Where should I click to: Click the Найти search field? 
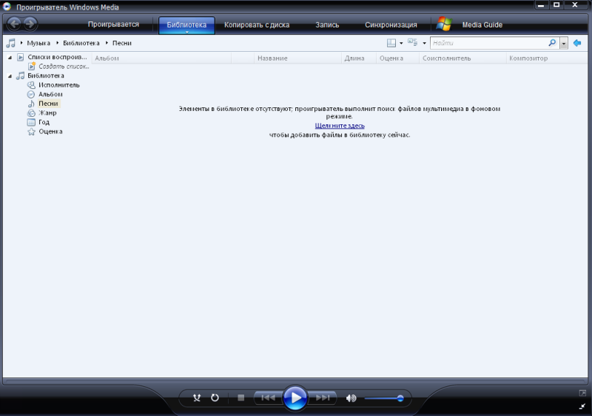pyautogui.click(x=489, y=43)
